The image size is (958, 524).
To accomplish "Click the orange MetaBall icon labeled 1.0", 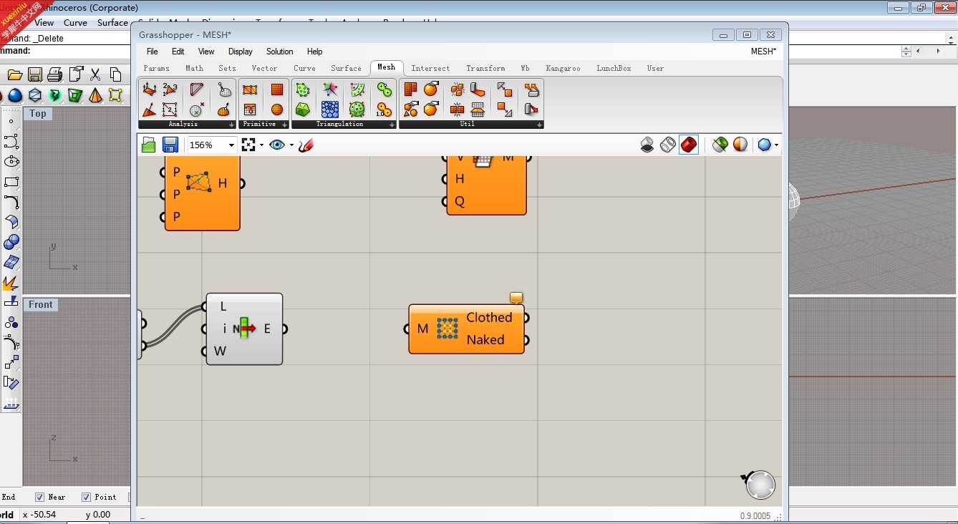I will [384, 110].
